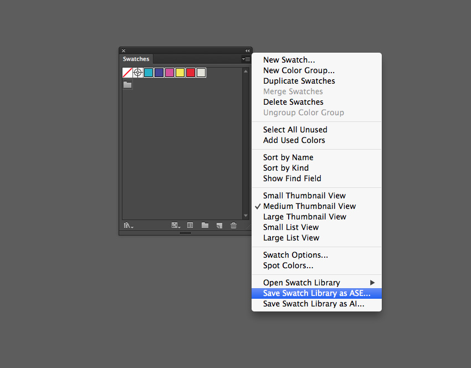471x368 pixels.
Task: Choose Save Swatch Library as AI...
Action: pos(316,304)
